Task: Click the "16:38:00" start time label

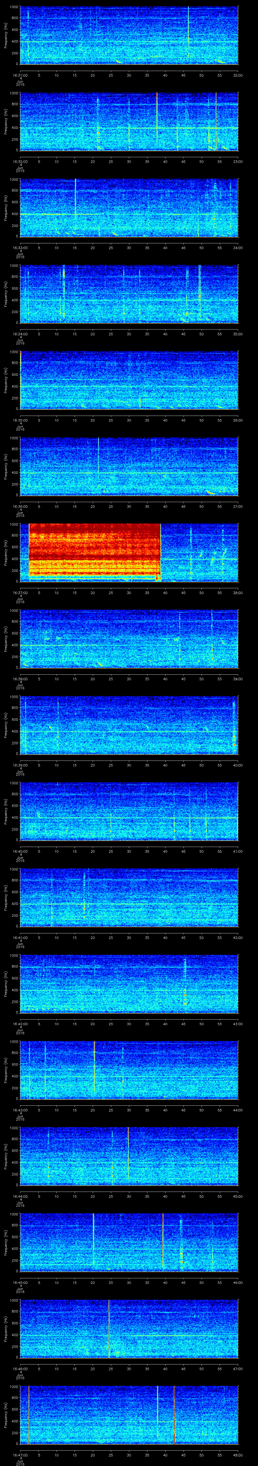Action: click(x=20, y=678)
